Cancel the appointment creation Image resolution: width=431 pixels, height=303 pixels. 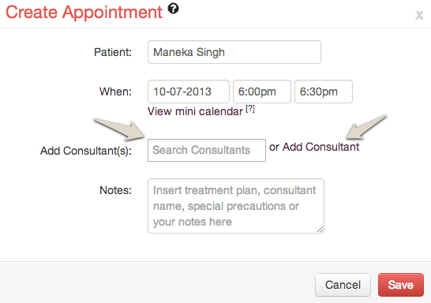343,285
